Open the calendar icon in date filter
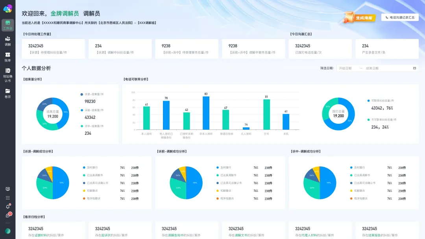This screenshot has width=425, height=239. tap(414, 68)
